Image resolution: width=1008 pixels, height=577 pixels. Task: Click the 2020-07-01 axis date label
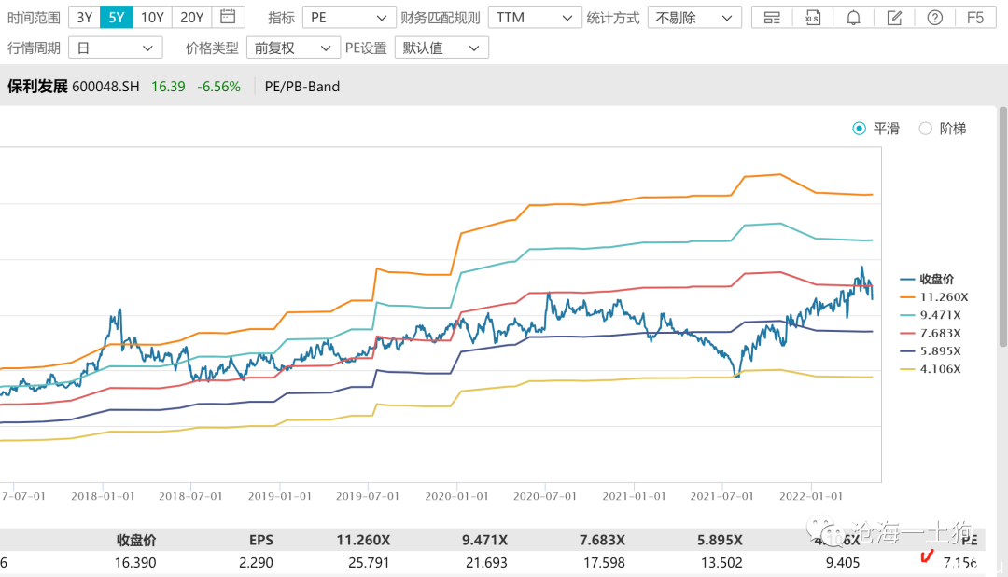[545, 496]
